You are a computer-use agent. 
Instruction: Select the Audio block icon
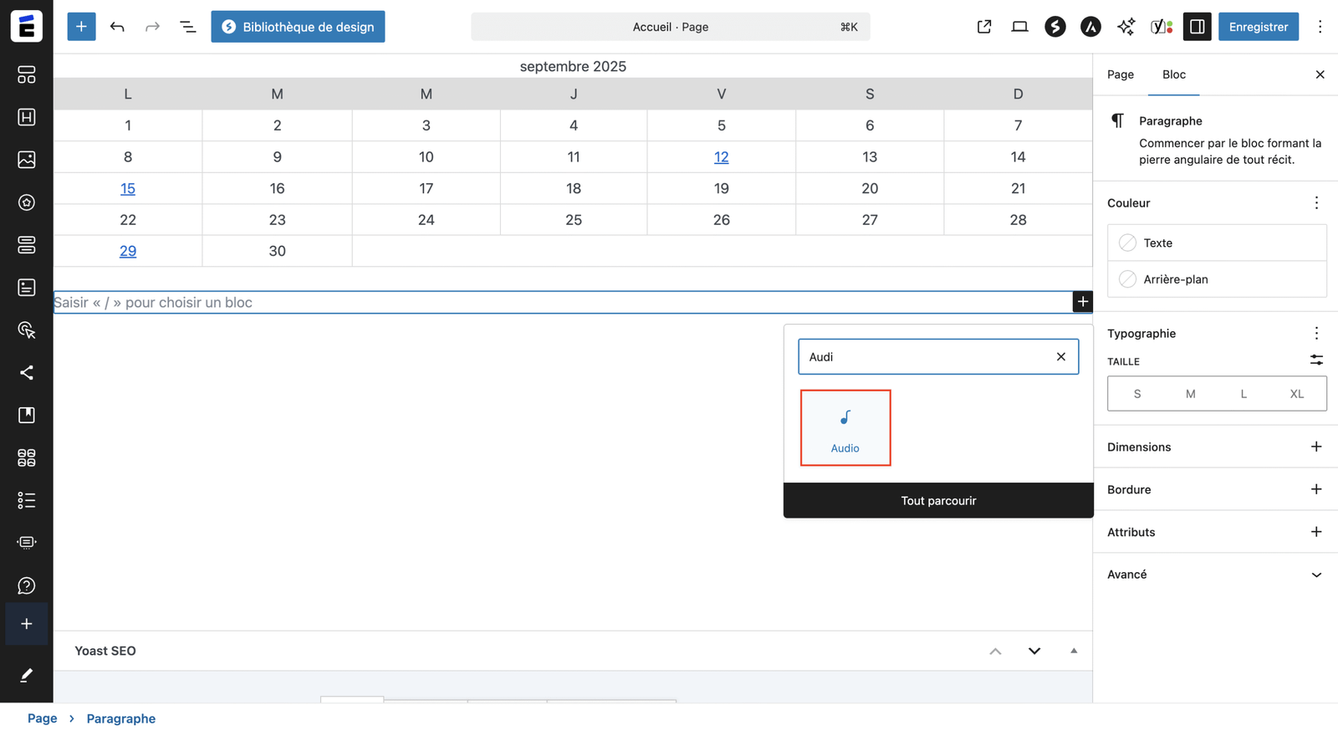click(845, 427)
